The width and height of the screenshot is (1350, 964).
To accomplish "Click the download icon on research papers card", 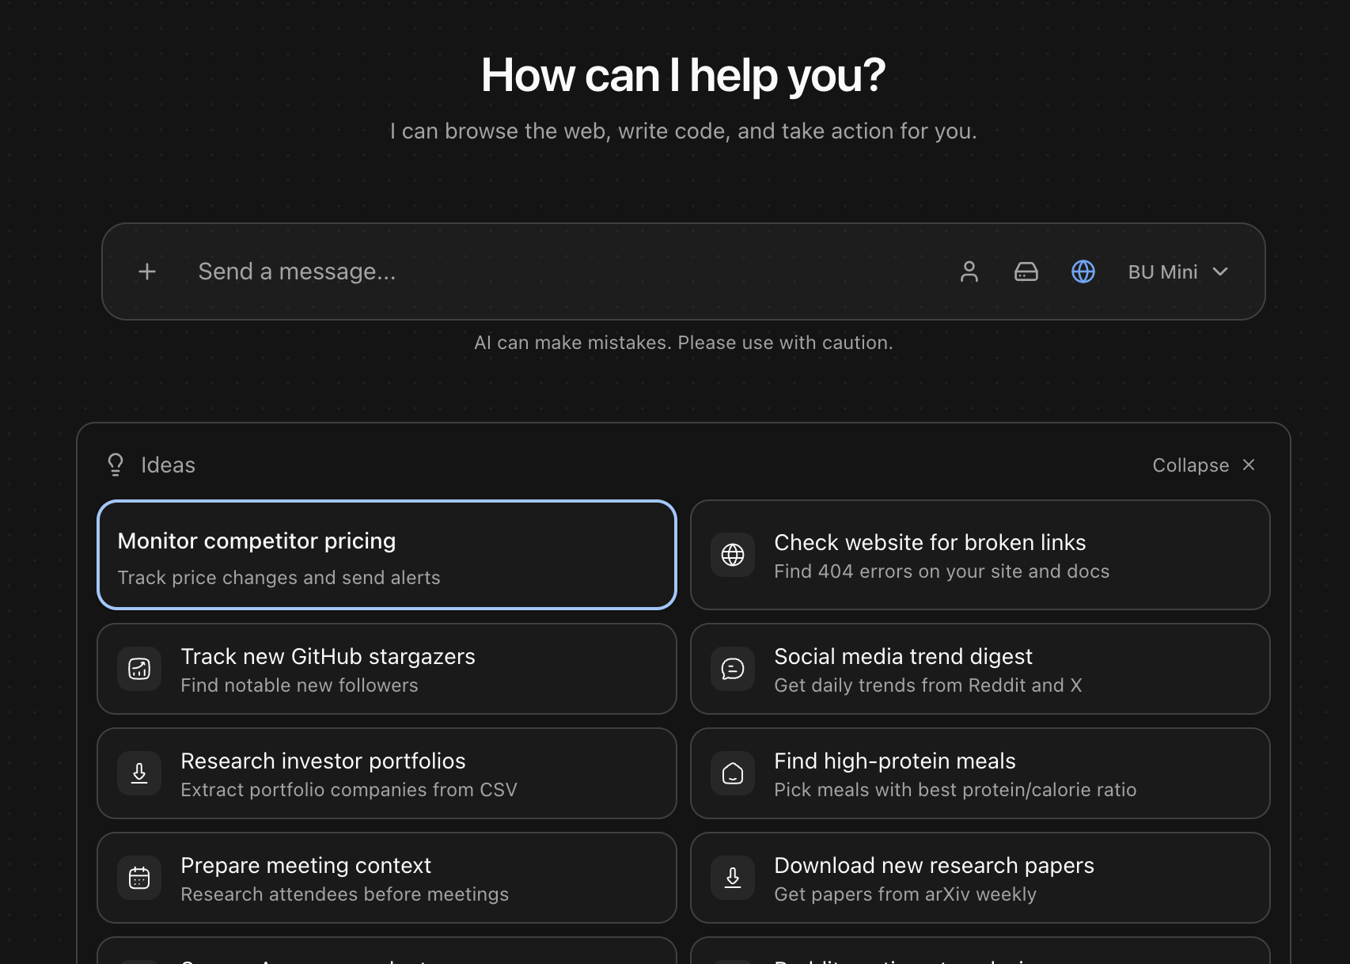I will point(733,878).
